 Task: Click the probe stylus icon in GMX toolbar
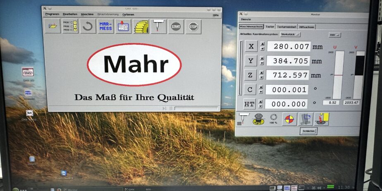158,26
